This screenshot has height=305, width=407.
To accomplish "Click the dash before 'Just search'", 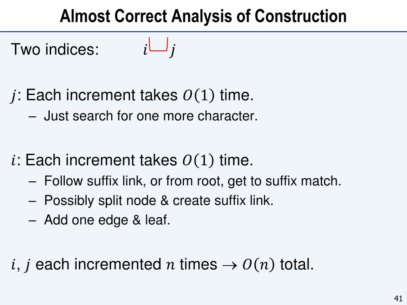I will (32, 117).
